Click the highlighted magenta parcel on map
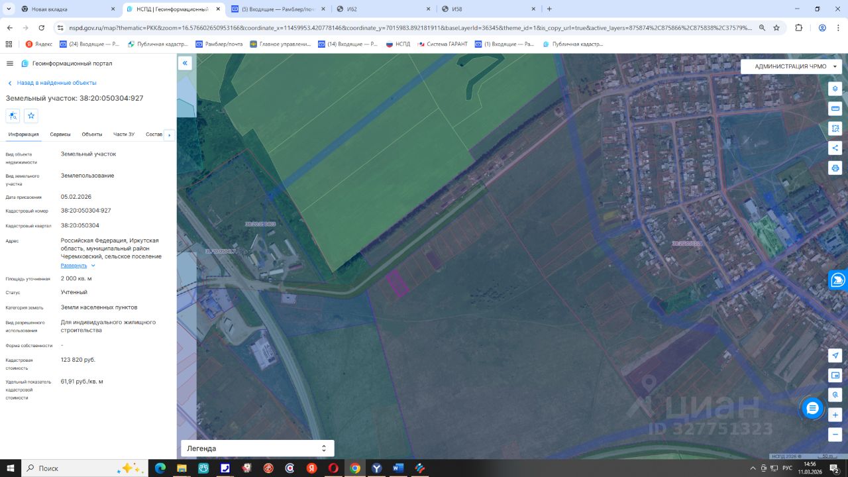Viewport: 848px width, 477px height. [x=397, y=283]
